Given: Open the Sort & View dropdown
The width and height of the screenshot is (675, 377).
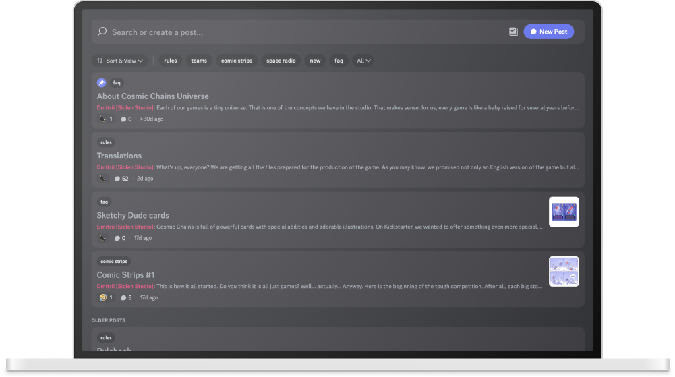Looking at the screenshot, I should tap(121, 61).
